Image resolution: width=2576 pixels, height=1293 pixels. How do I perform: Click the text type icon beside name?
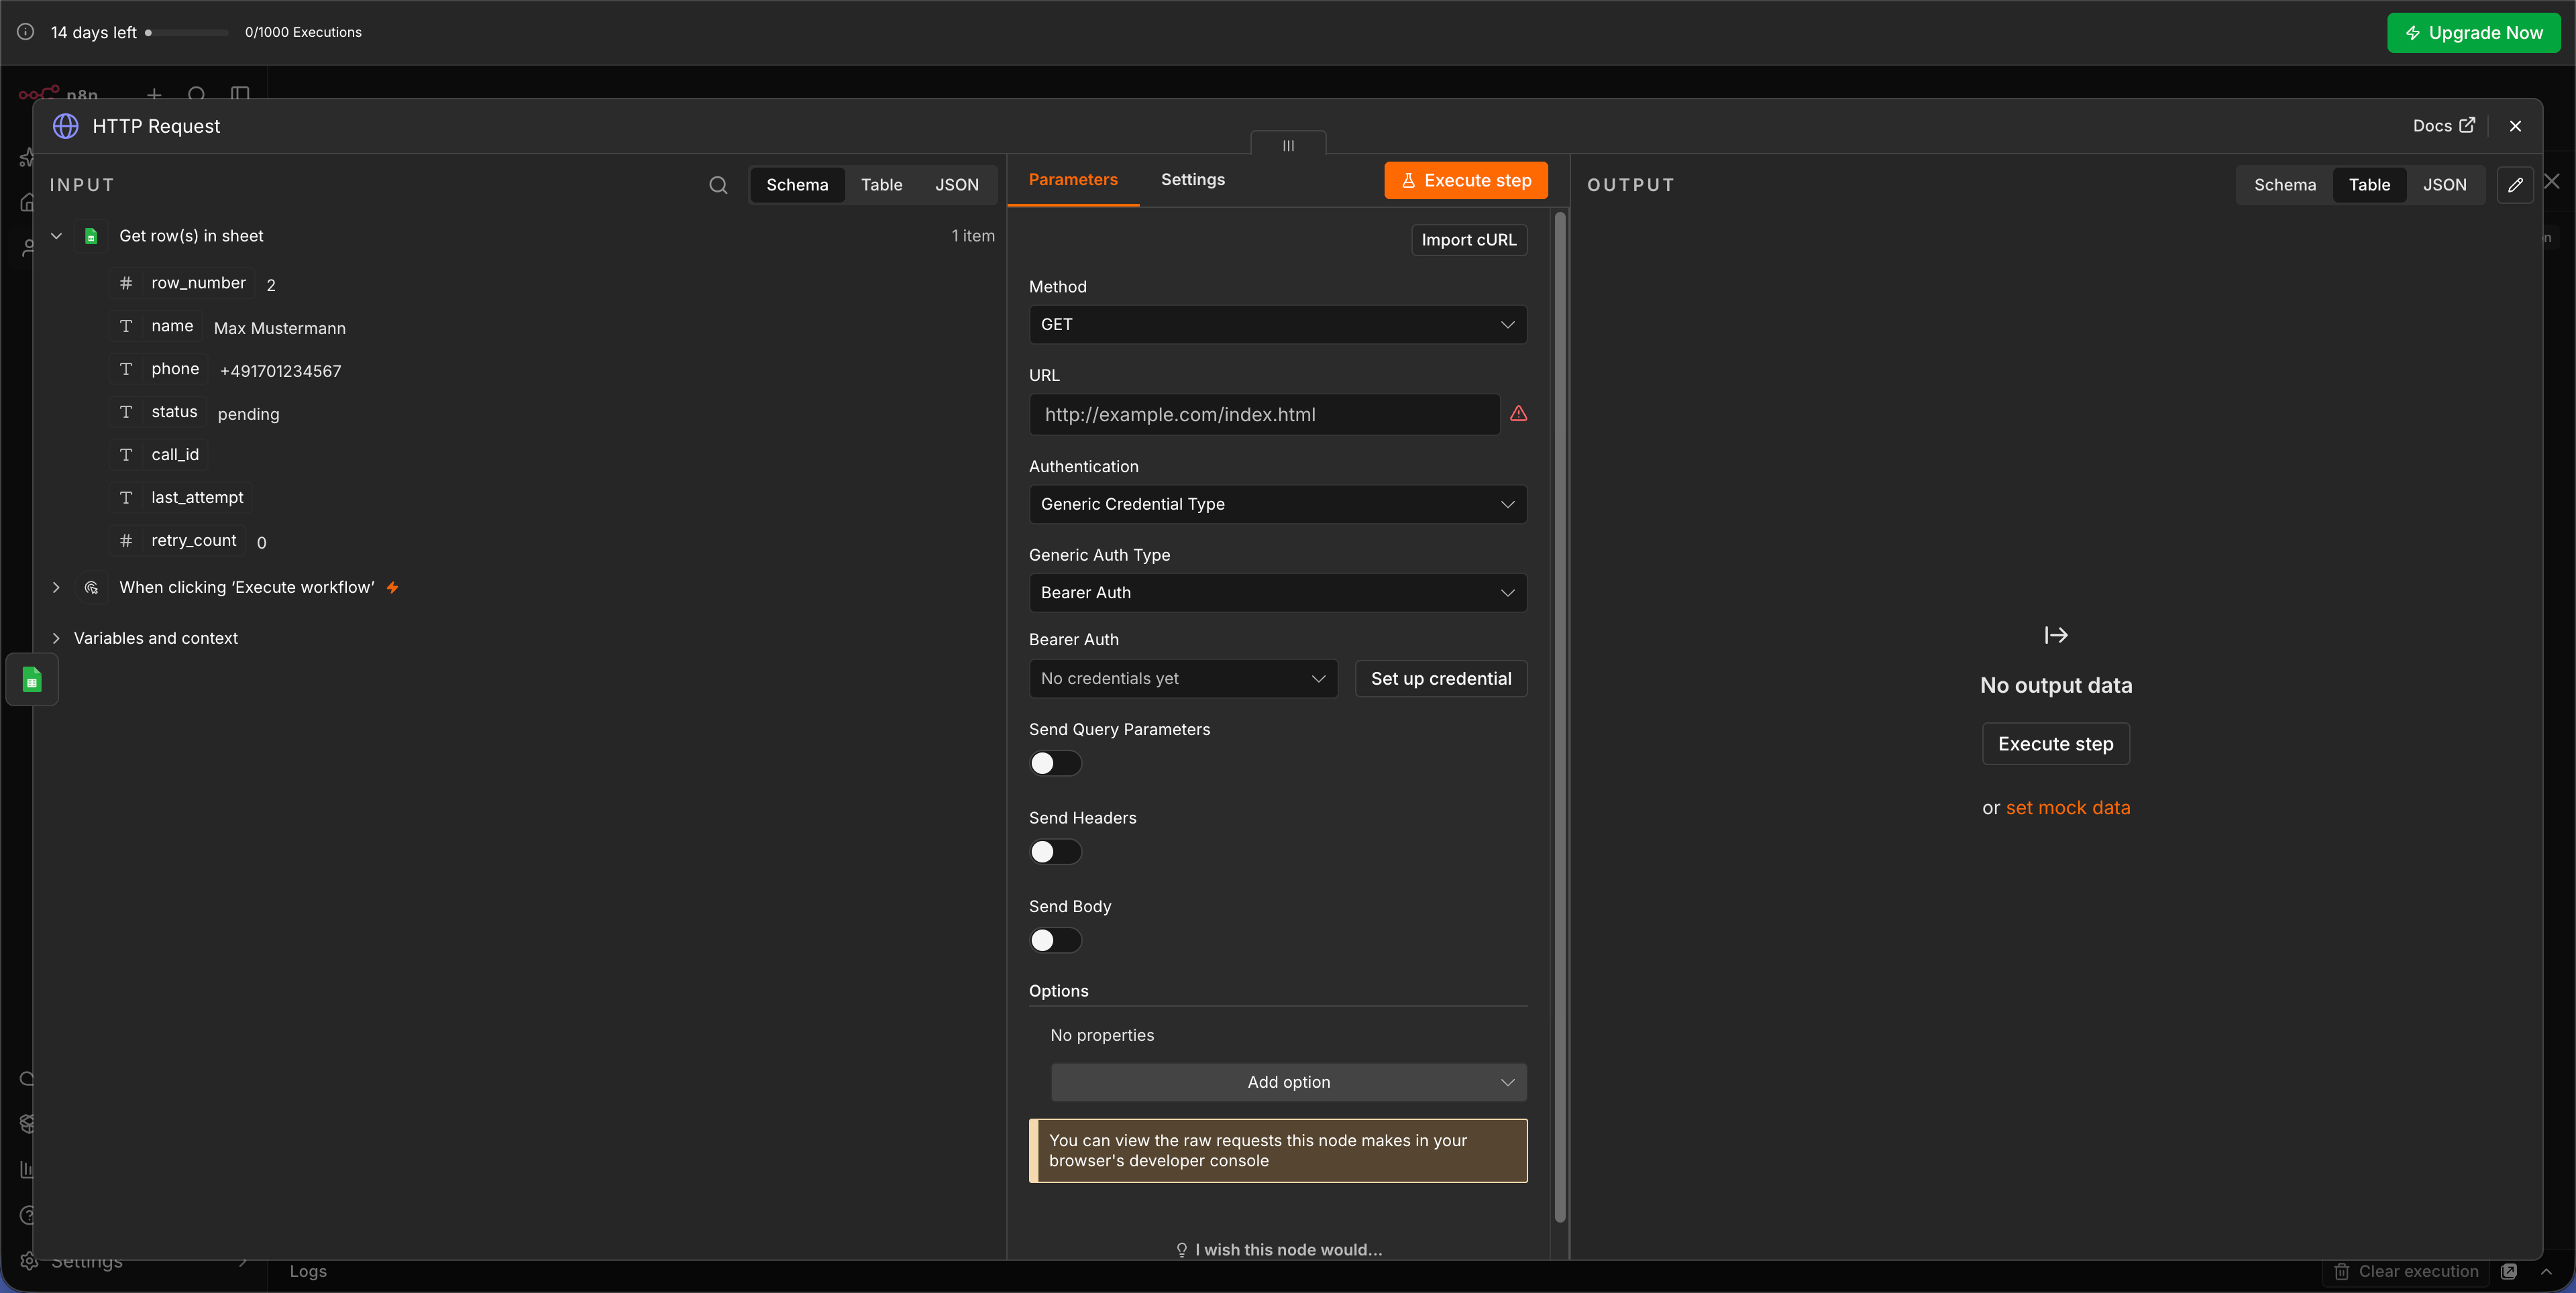[126, 326]
